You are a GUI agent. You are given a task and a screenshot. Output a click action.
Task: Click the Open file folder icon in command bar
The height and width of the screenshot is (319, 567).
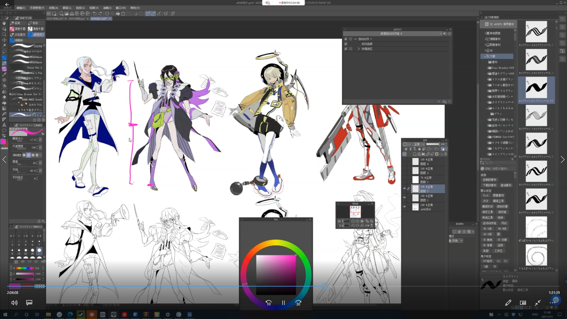(66, 14)
